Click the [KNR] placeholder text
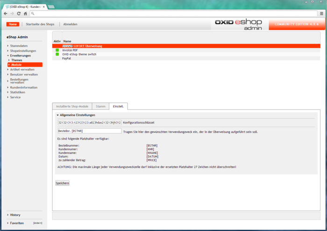Screen dimensions: 327x231 (x=150, y=149)
